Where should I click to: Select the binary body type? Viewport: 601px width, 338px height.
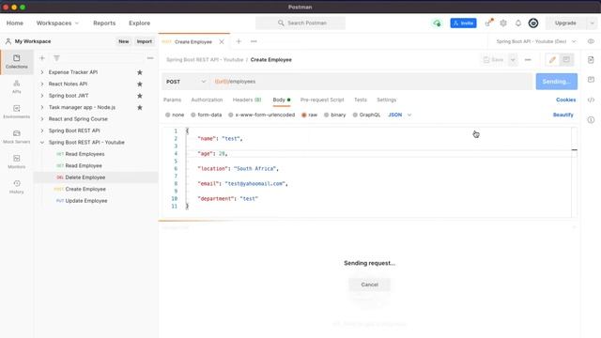(334, 115)
